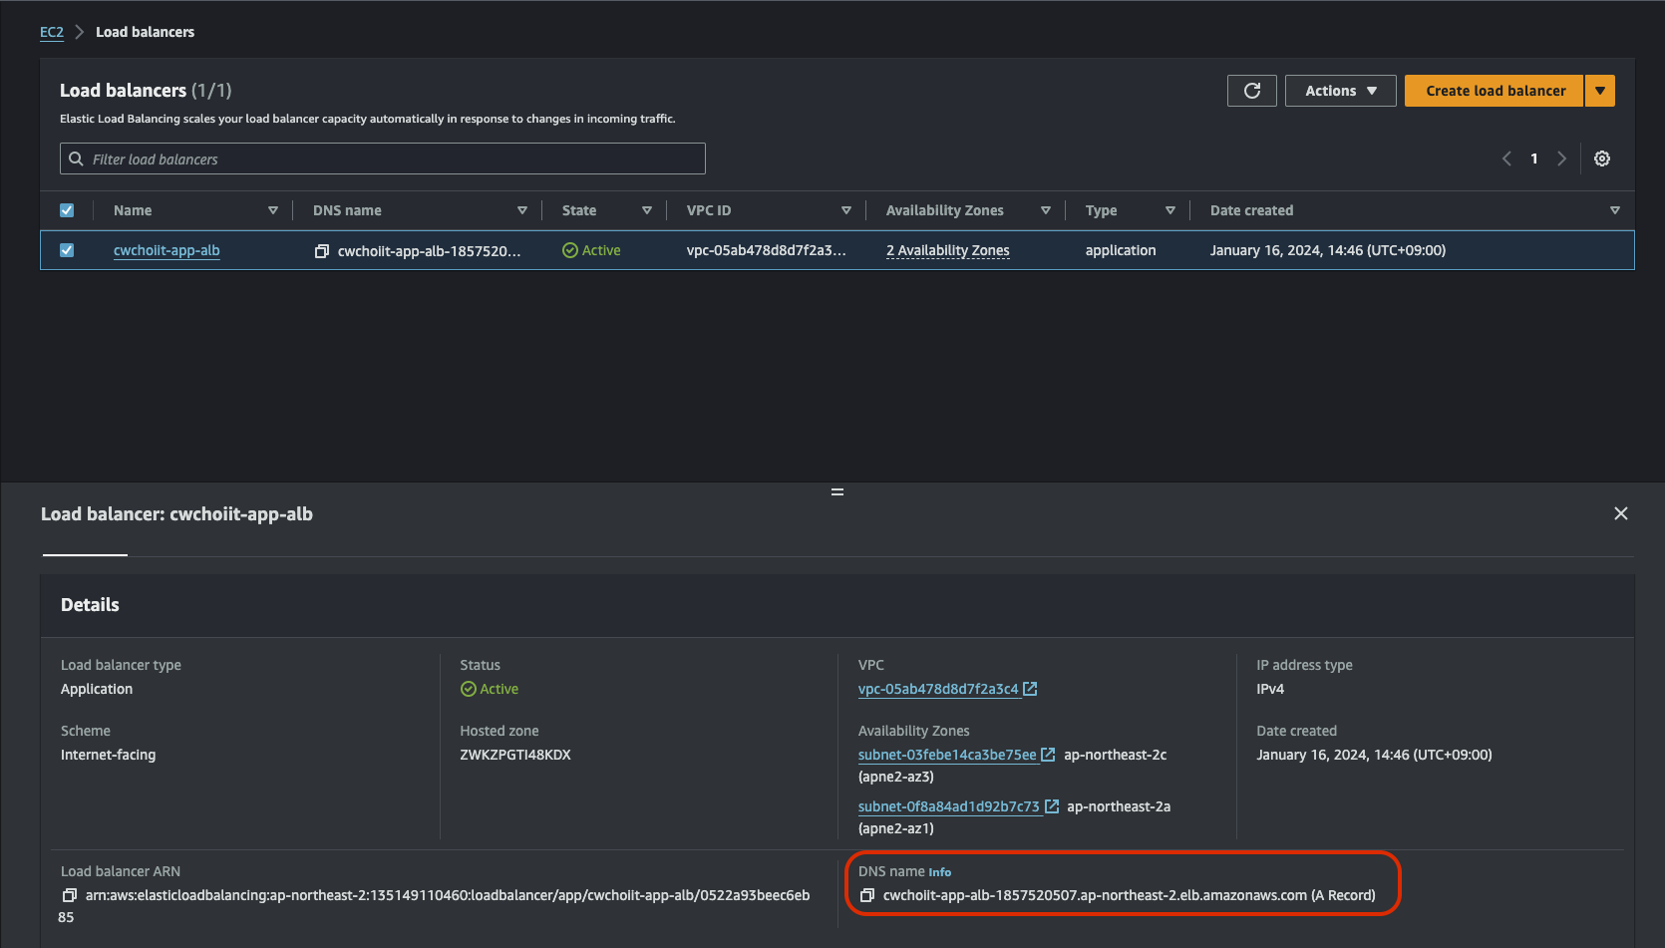Open the Actions dropdown

[x=1341, y=91]
